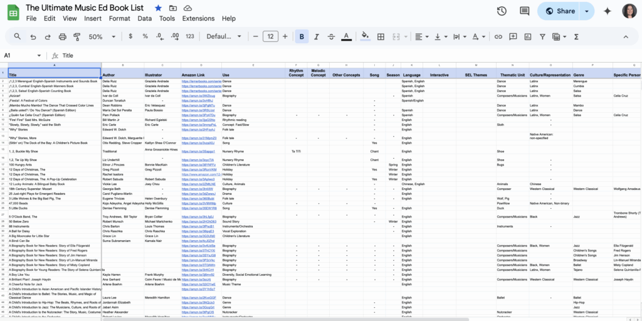The height and width of the screenshot is (321, 642).
Task: Insert a link with the link icon
Action: (498, 36)
